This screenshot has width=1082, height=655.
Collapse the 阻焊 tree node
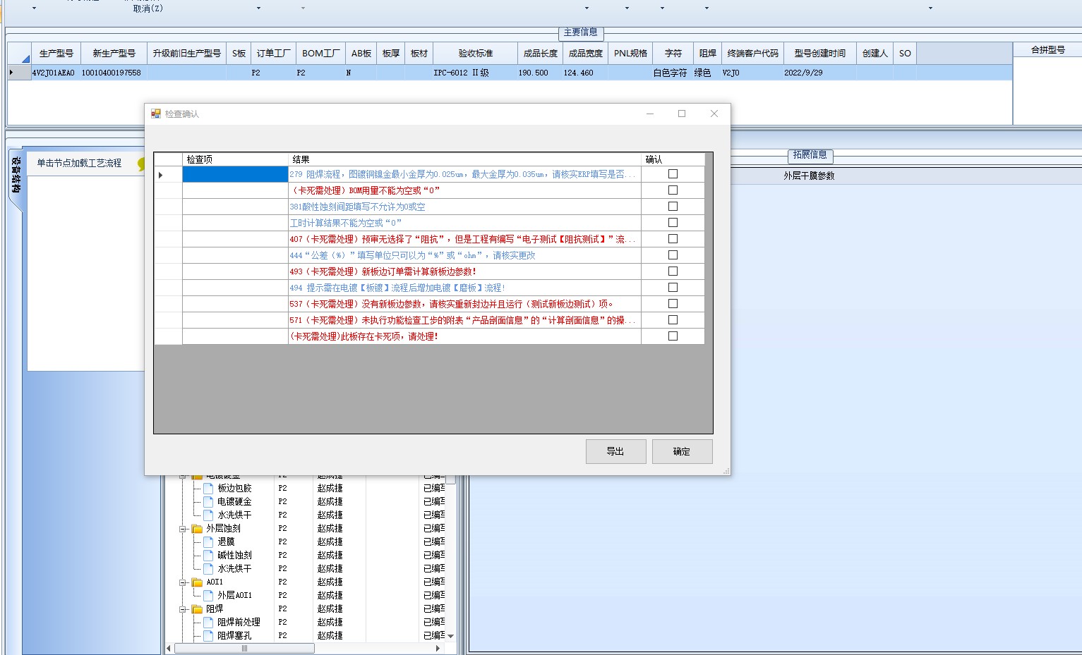pyautogui.click(x=182, y=608)
